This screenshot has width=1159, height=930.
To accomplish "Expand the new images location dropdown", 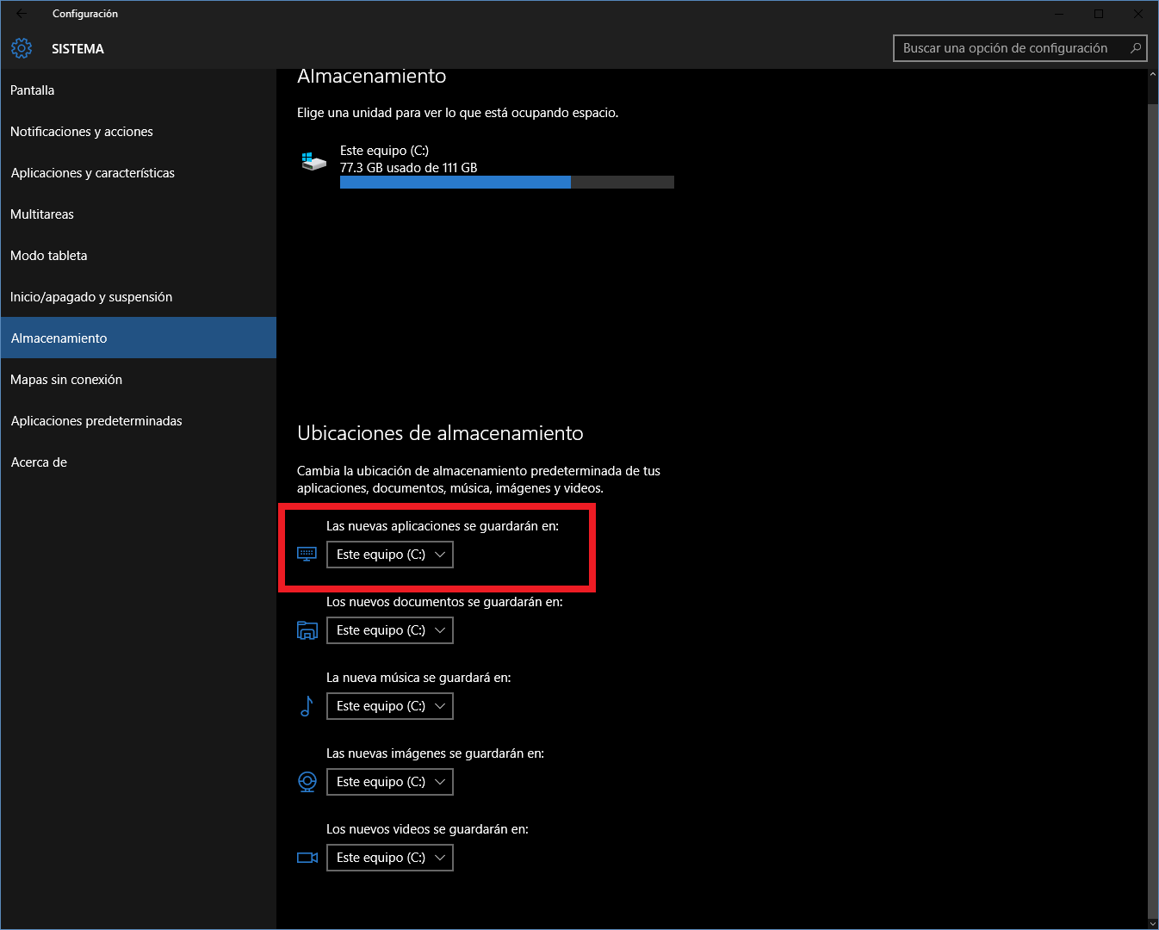I will pyautogui.click(x=389, y=782).
